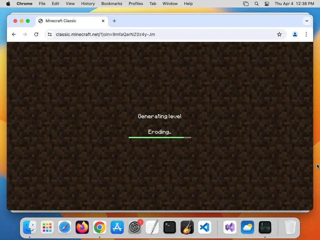Open App Store from the dock
The width and height of the screenshot is (320, 240).
(117, 227)
